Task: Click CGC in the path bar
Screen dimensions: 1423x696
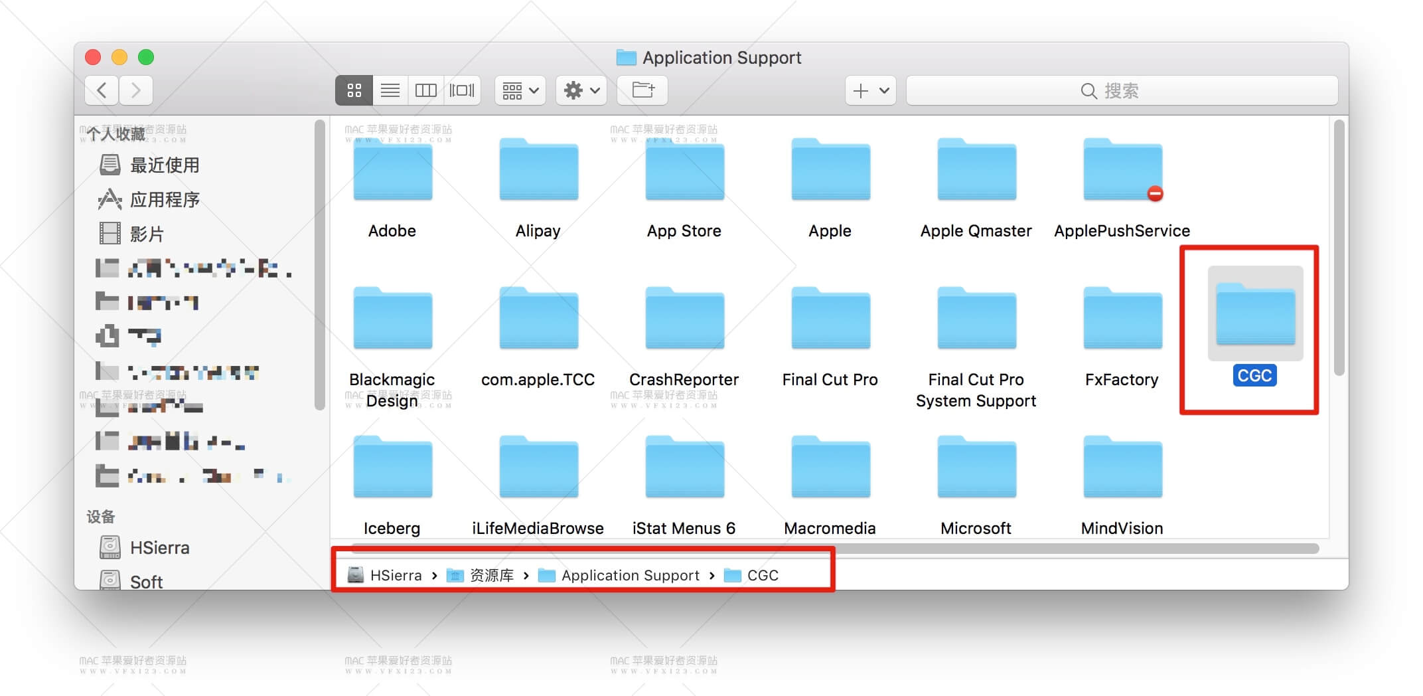Action: 751,575
